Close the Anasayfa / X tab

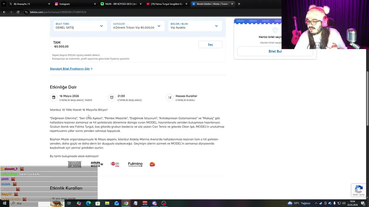coord(49,4)
